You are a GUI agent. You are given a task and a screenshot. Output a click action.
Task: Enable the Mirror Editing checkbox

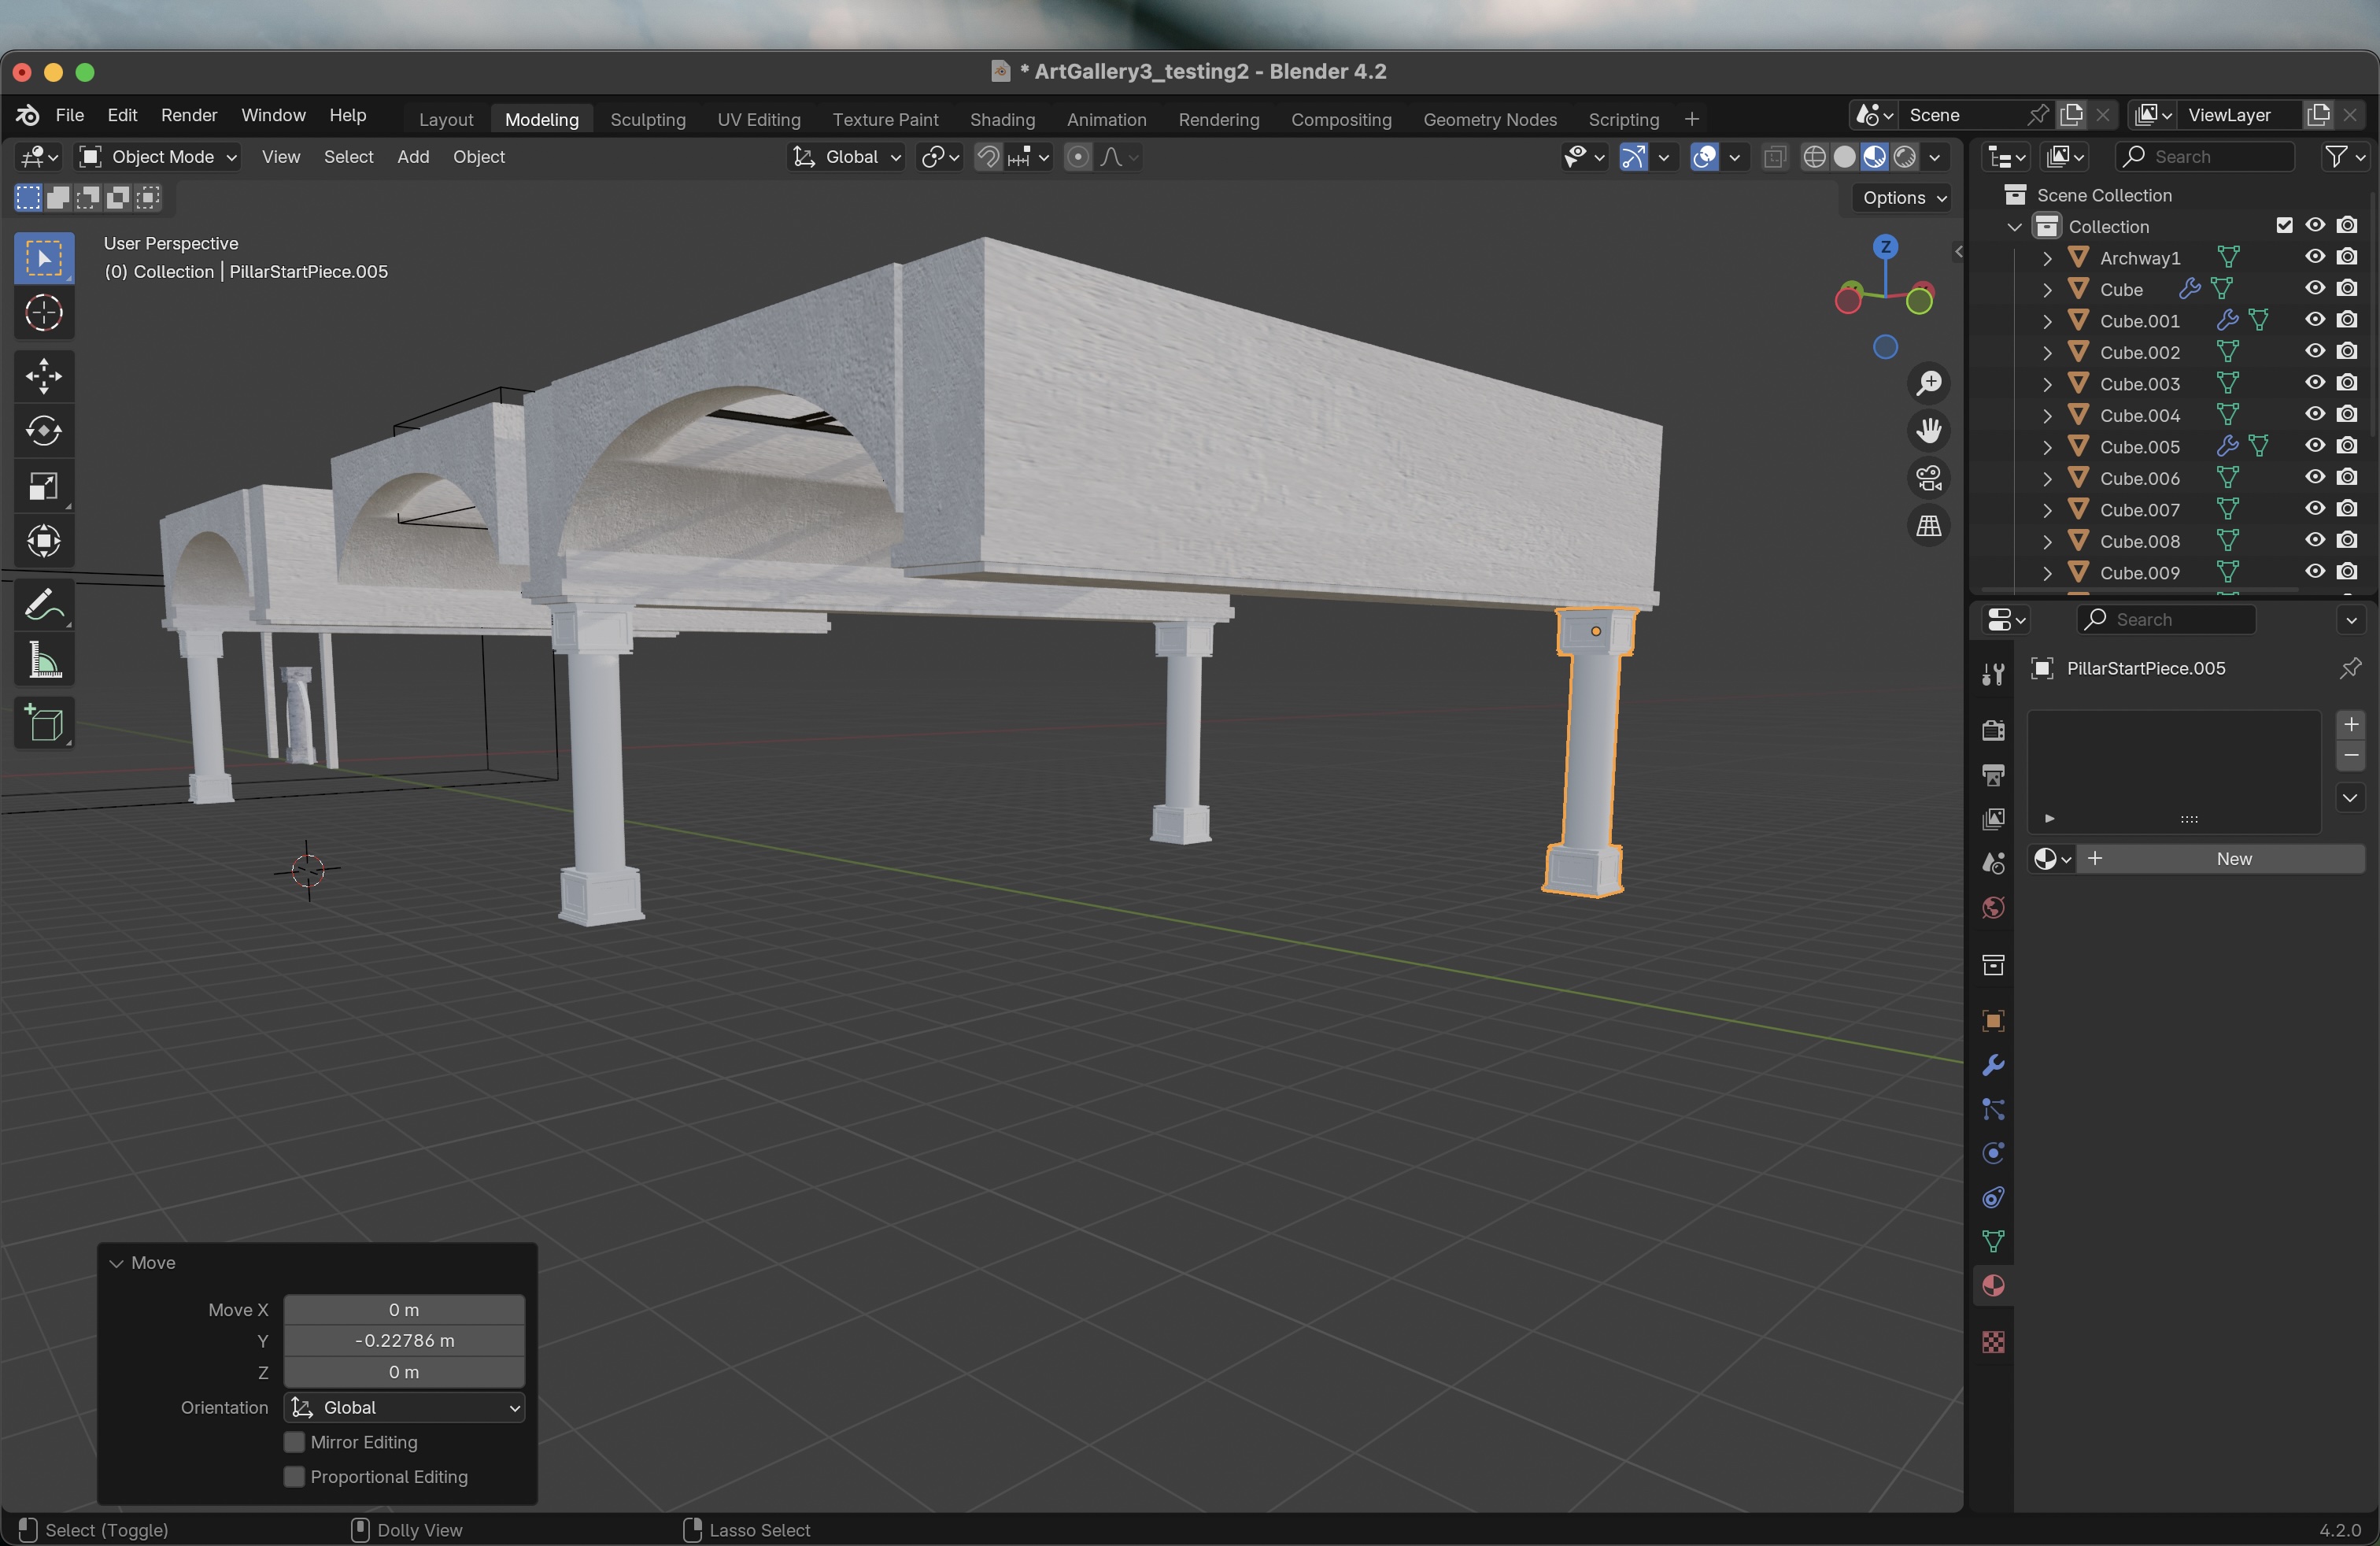(294, 1442)
